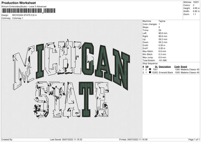
Task: Click the Min Stitch value 0.3 mm
Action: tap(162, 54)
